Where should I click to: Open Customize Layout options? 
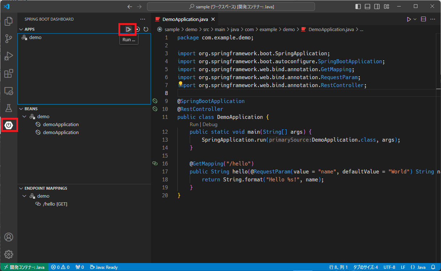(386, 7)
